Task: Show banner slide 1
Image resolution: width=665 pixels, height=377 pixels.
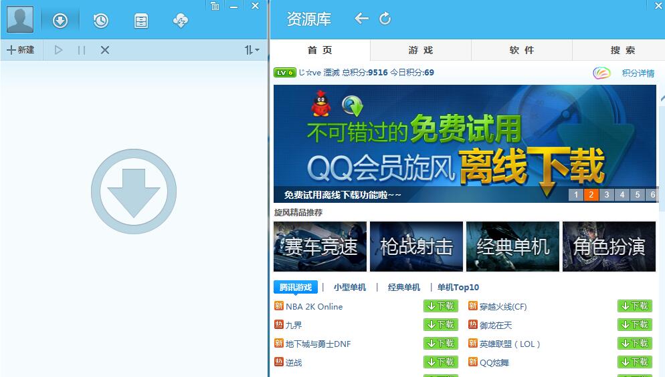Action: click(575, 195)
